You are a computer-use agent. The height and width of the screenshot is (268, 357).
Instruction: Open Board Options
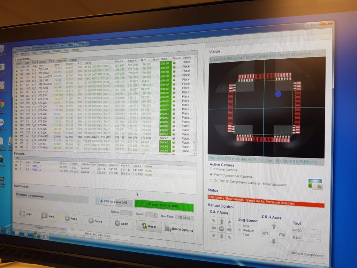pyautogui.click(x=179, y=229)
